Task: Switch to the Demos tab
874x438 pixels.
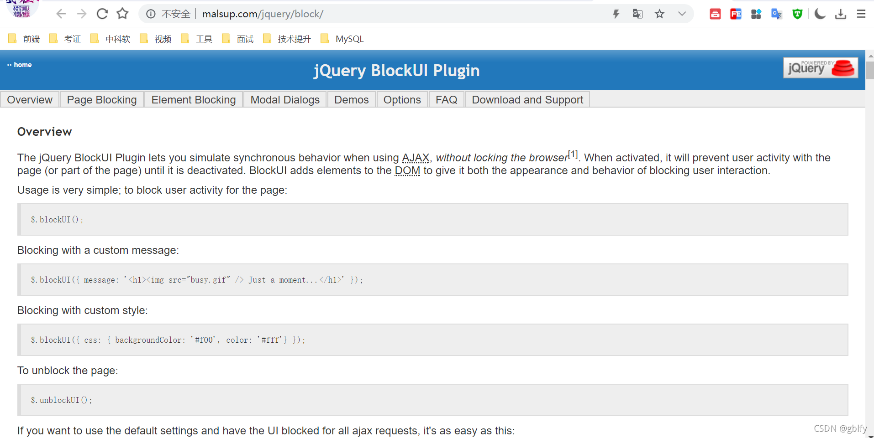Action: [x=352, y=100]
